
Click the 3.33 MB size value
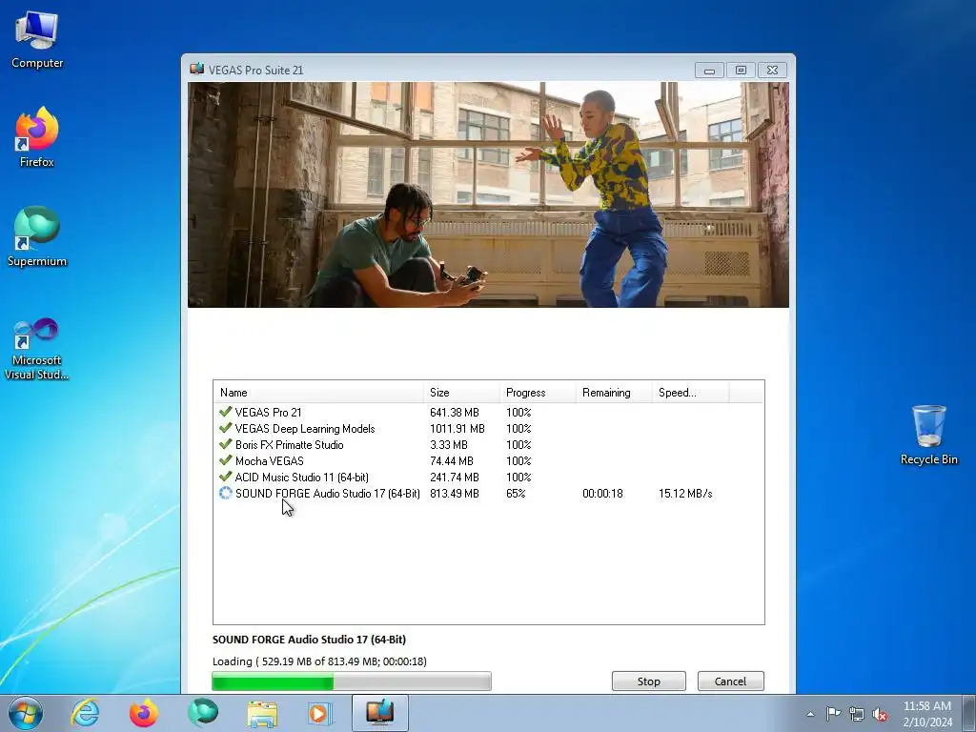[449, 444]
